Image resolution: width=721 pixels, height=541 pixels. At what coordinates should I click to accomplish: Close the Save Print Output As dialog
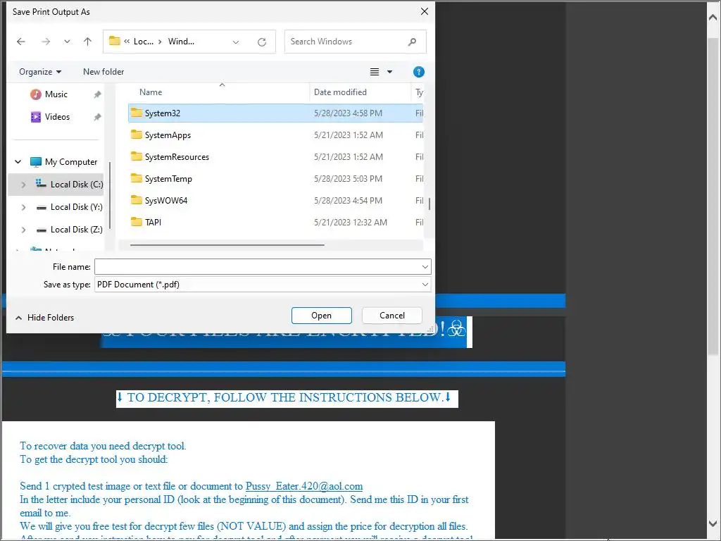pos(425,11)
